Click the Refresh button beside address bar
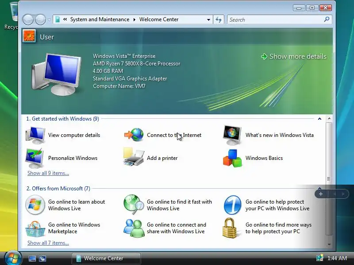This screenshot has height=265, width=354. (x=219, y=19)
